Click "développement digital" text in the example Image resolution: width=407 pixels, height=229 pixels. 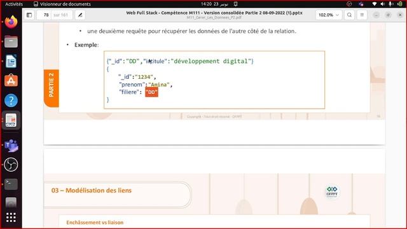click(210, 61)
